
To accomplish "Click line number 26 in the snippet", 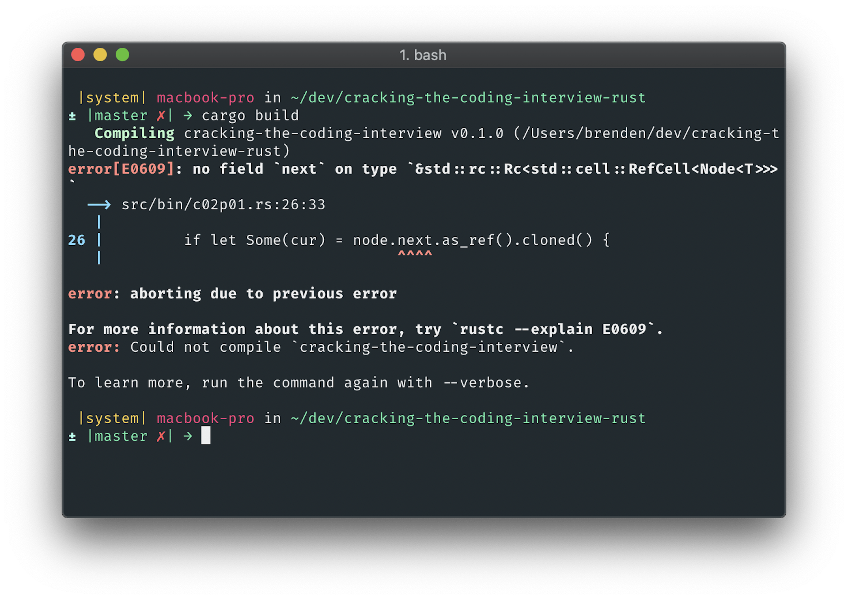I will (x=76, y=240).
